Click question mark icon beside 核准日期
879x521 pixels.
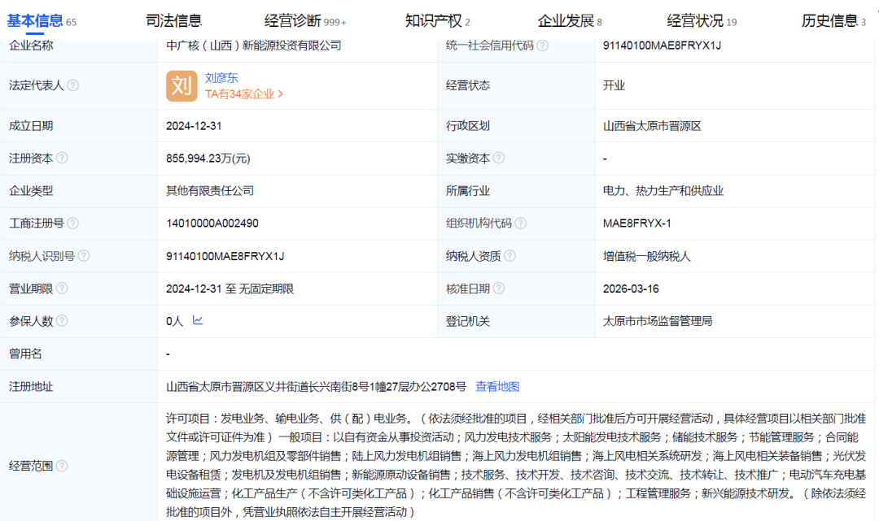pos(499,289)
